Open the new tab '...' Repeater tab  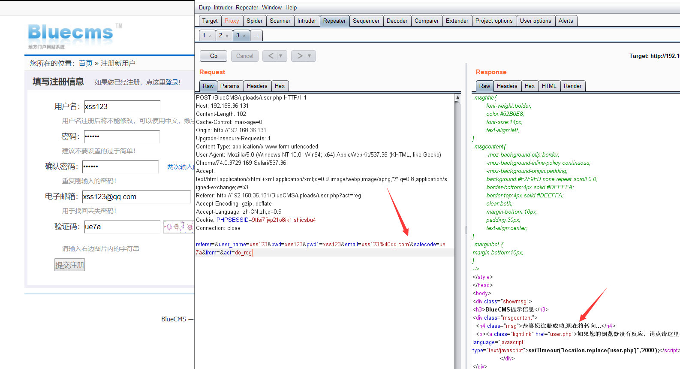(x=256, y=36)
